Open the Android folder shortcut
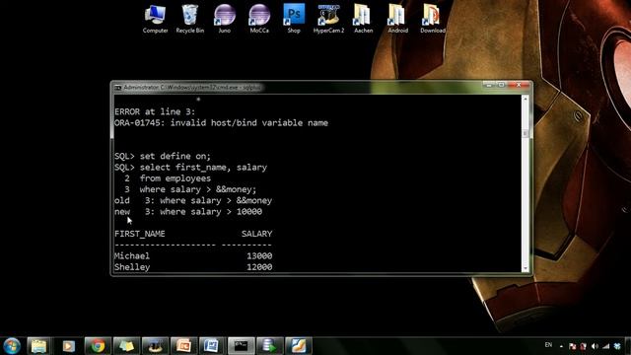631x355 pixels. click(397, 19)
